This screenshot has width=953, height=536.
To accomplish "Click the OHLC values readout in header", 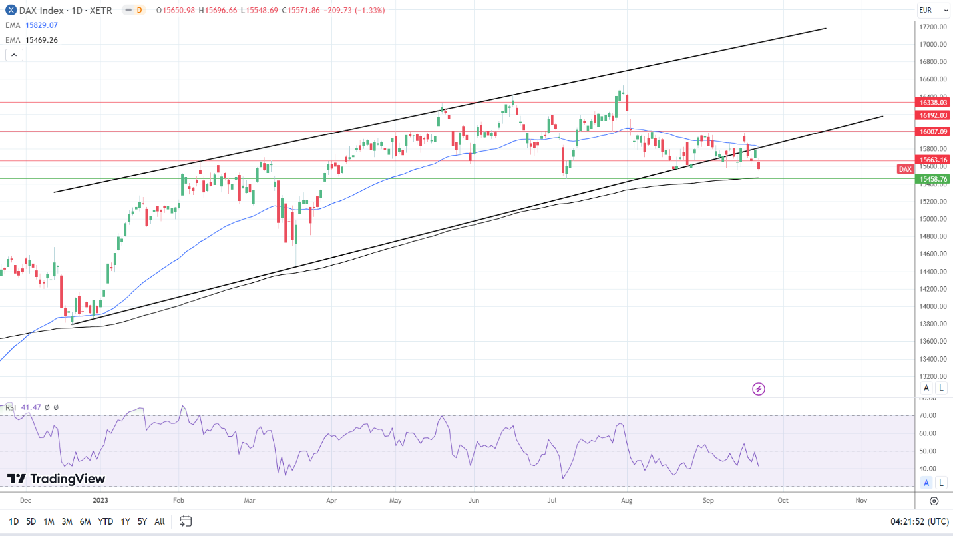I will (270, 11).
